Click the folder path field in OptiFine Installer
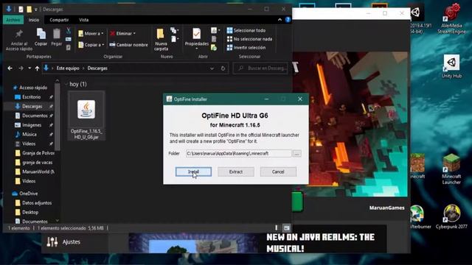472x265 pixels. (239, 153)
